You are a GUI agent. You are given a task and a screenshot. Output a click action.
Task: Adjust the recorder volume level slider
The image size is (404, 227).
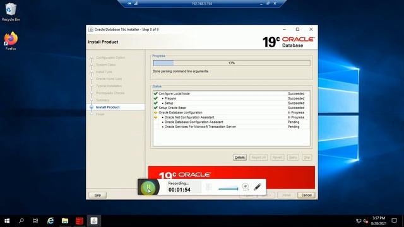click(229, 188)
